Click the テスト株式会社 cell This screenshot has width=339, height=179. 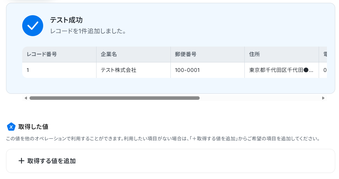[x=133, y=70]
